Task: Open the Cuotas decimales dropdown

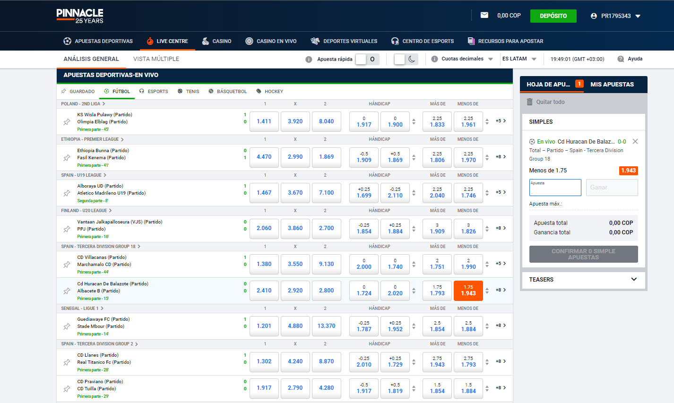Action: tap(467, 59)
